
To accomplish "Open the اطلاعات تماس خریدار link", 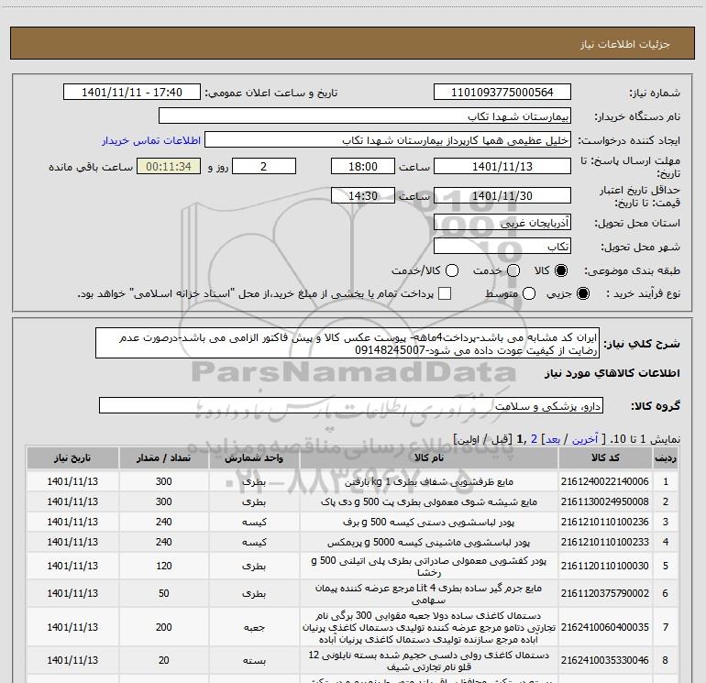I will coord(151,140).
